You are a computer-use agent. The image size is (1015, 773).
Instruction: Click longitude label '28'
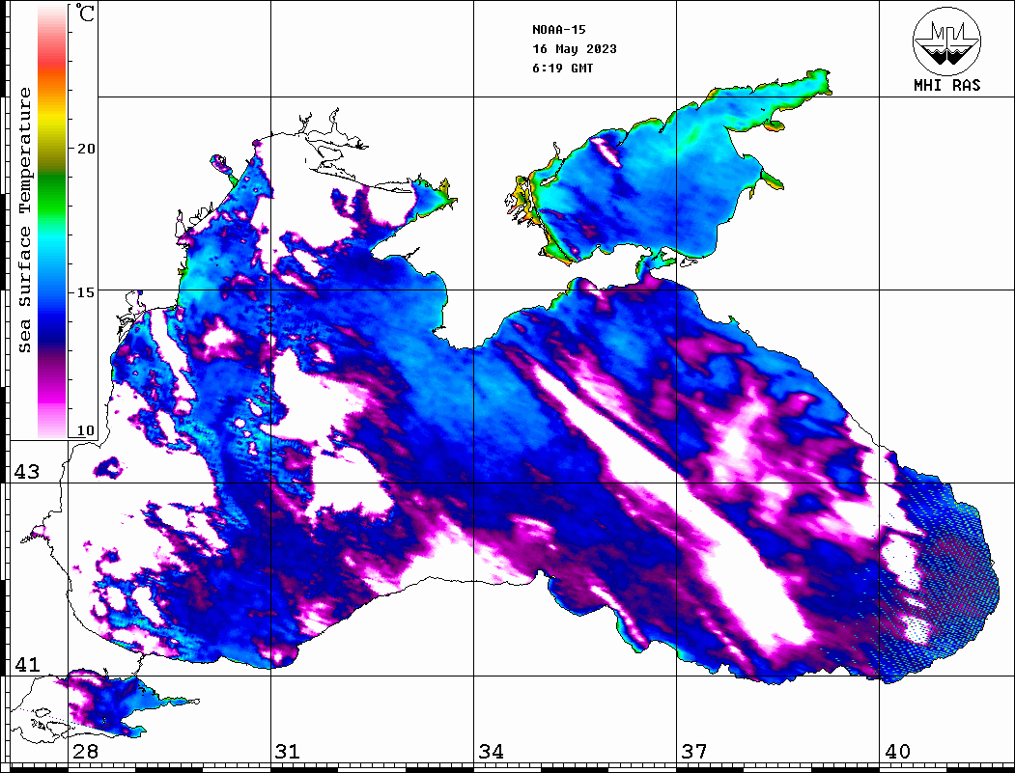click(85, 752)
